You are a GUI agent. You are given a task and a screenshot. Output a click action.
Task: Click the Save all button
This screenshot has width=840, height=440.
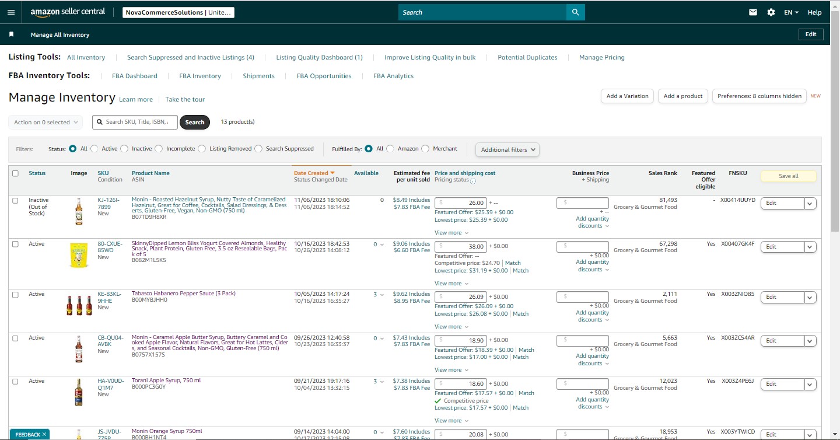click(x=789, y=176)
